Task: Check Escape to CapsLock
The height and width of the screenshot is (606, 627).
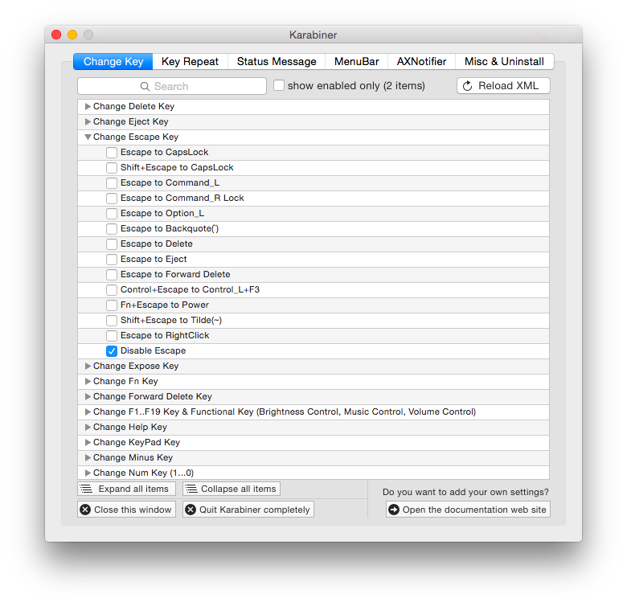Action: 112,152
